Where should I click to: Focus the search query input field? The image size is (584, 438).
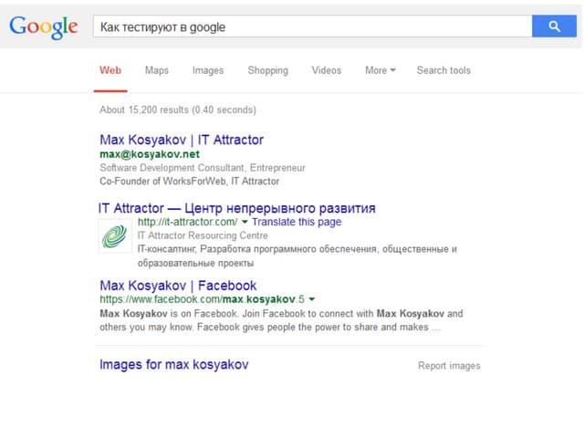[x=312, y=26]
